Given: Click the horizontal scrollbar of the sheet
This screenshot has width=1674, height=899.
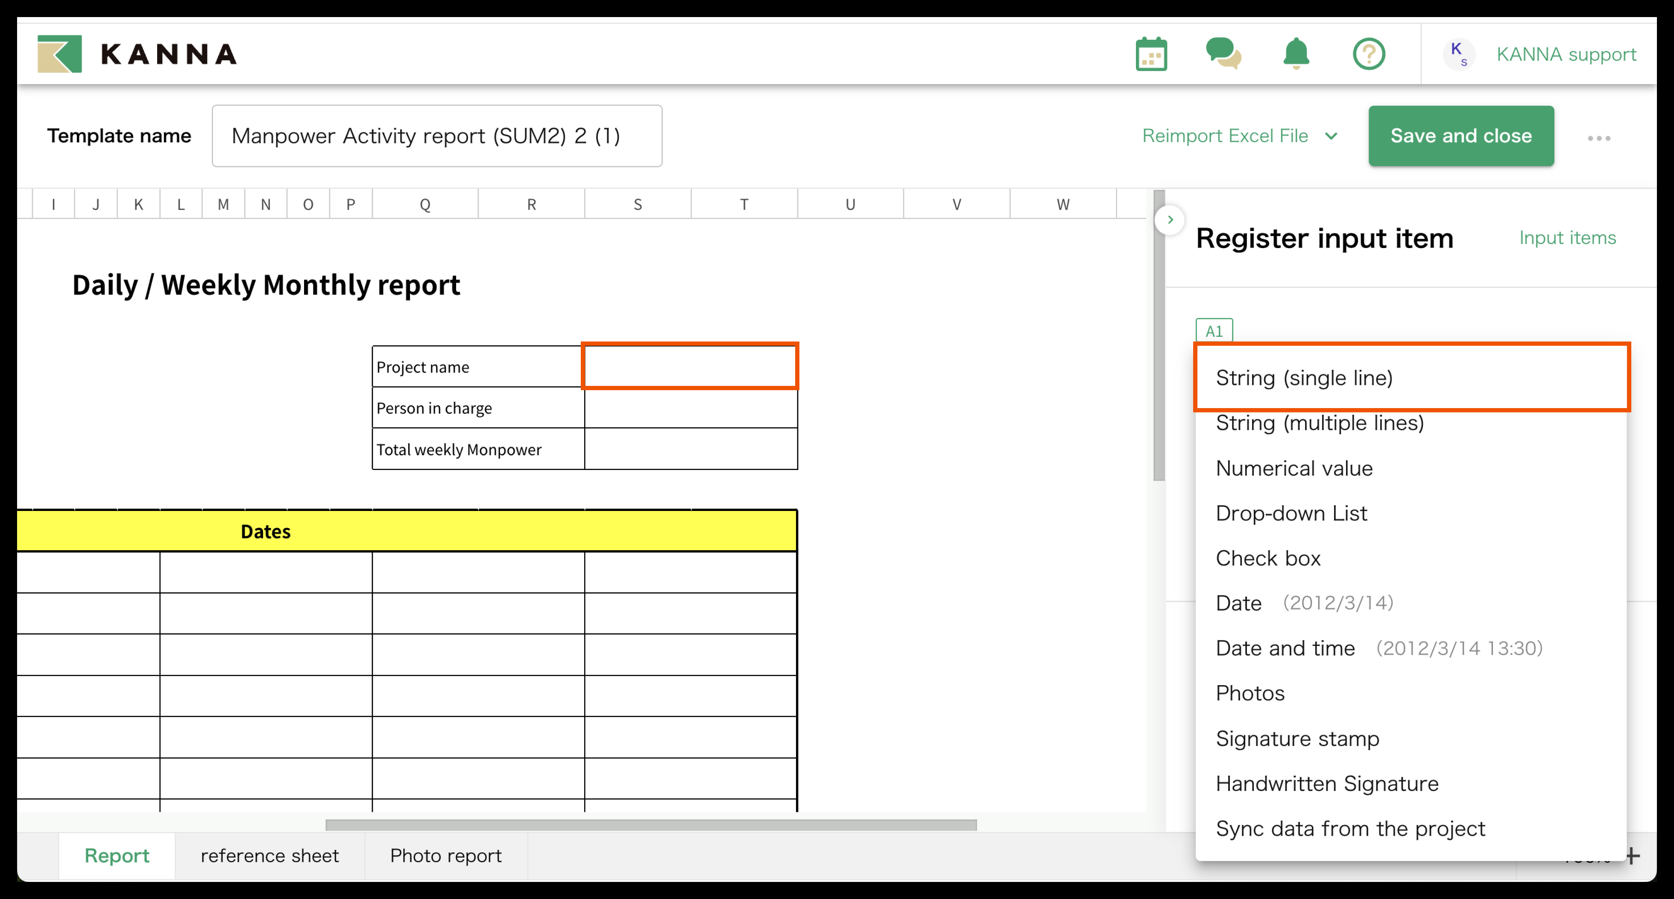Looking at the screenshot, I should click(x=650, y=825).
